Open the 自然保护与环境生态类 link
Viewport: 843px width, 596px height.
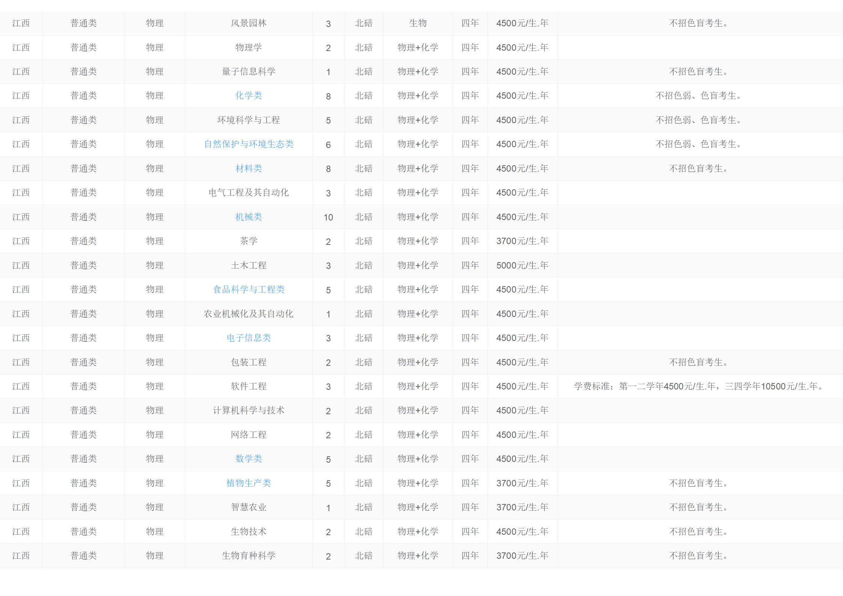click(249, 144)
